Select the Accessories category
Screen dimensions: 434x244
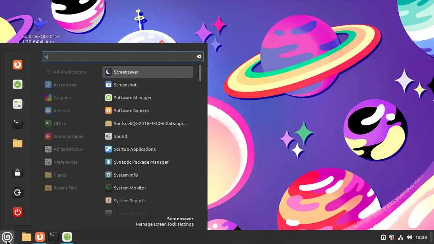pos(65,85)
